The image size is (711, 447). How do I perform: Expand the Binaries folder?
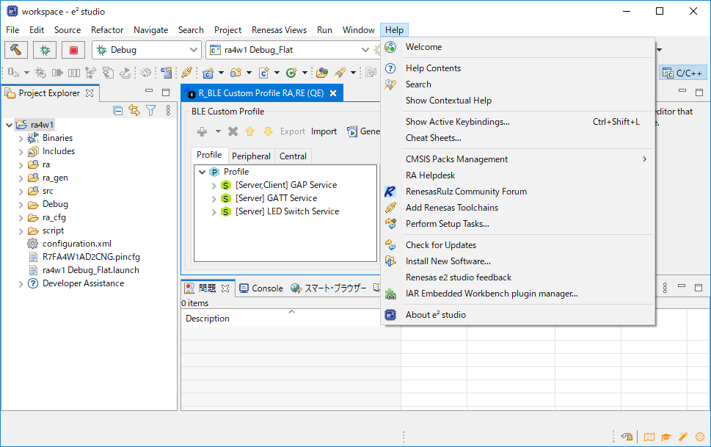(x=21, y=139)
